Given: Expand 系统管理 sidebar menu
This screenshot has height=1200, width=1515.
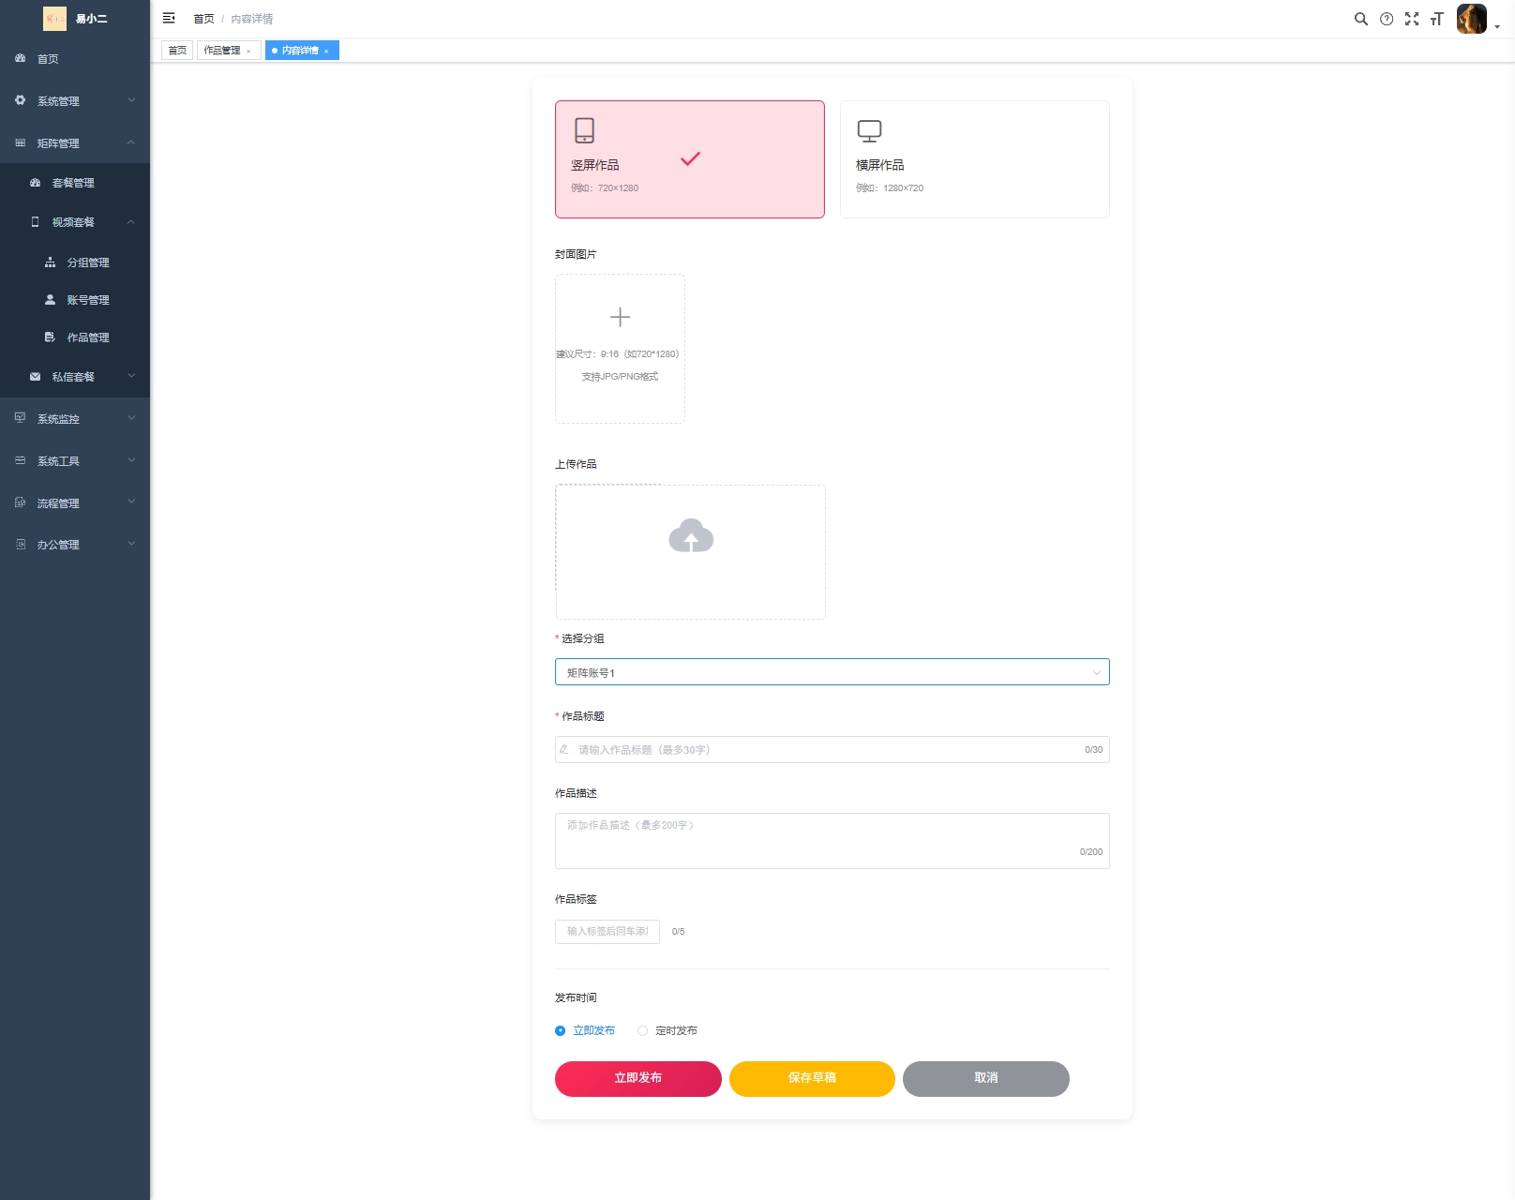Looking at the screenshot, I should 75,101.
